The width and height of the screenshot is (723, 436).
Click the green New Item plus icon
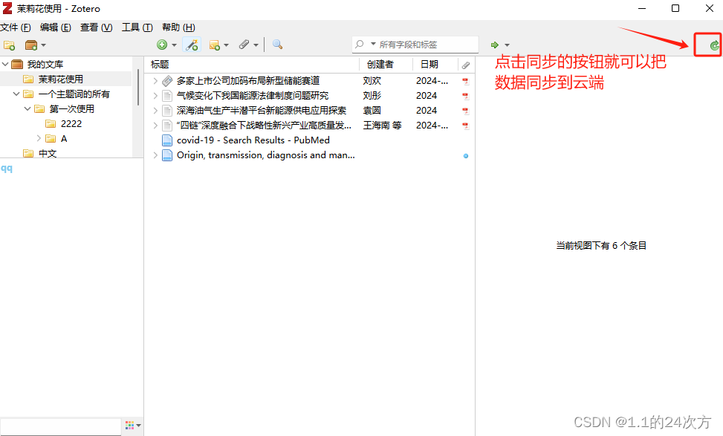(x=162, y=45)
